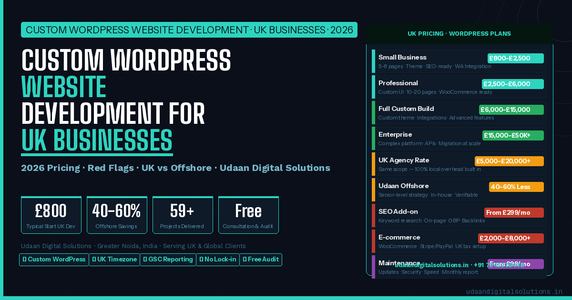Click the "UK Timezone" tag chip
This screenshot has height=300, width=572.
[114, 260]
